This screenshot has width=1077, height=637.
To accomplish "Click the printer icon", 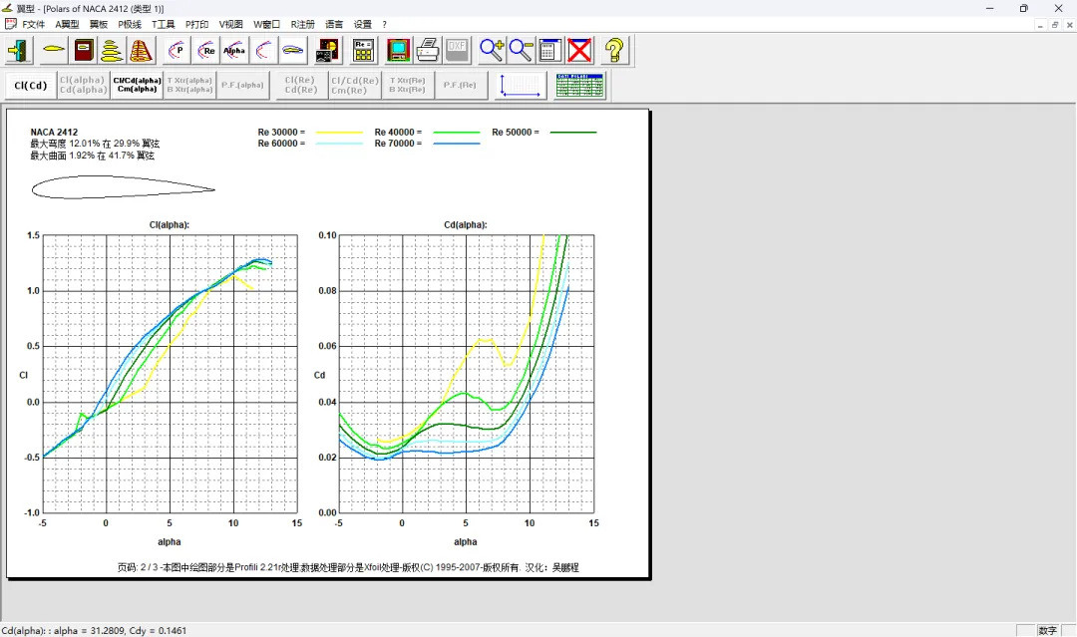I will pyautogui.click(x=427, y=50).
